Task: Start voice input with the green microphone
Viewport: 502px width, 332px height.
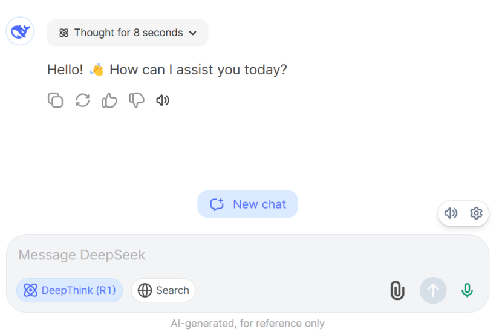Action: pyautogui.click(x=467, y=290)
